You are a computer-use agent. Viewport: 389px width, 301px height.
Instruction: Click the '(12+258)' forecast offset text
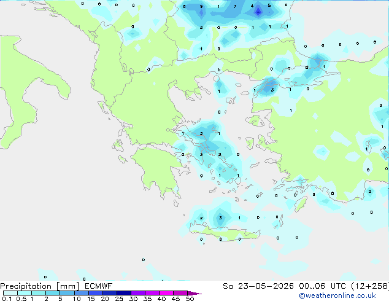pos(370,286)
